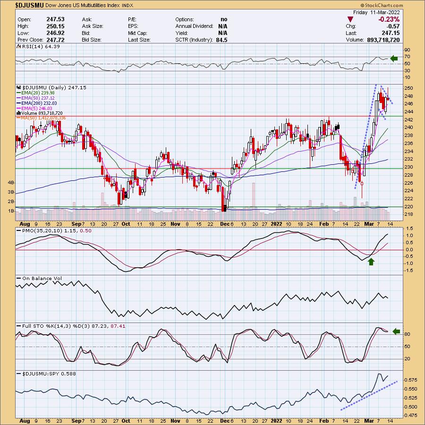Click the P/E label
The height and width of the screenshot is (425, 425).
click(x=133, y=19)
